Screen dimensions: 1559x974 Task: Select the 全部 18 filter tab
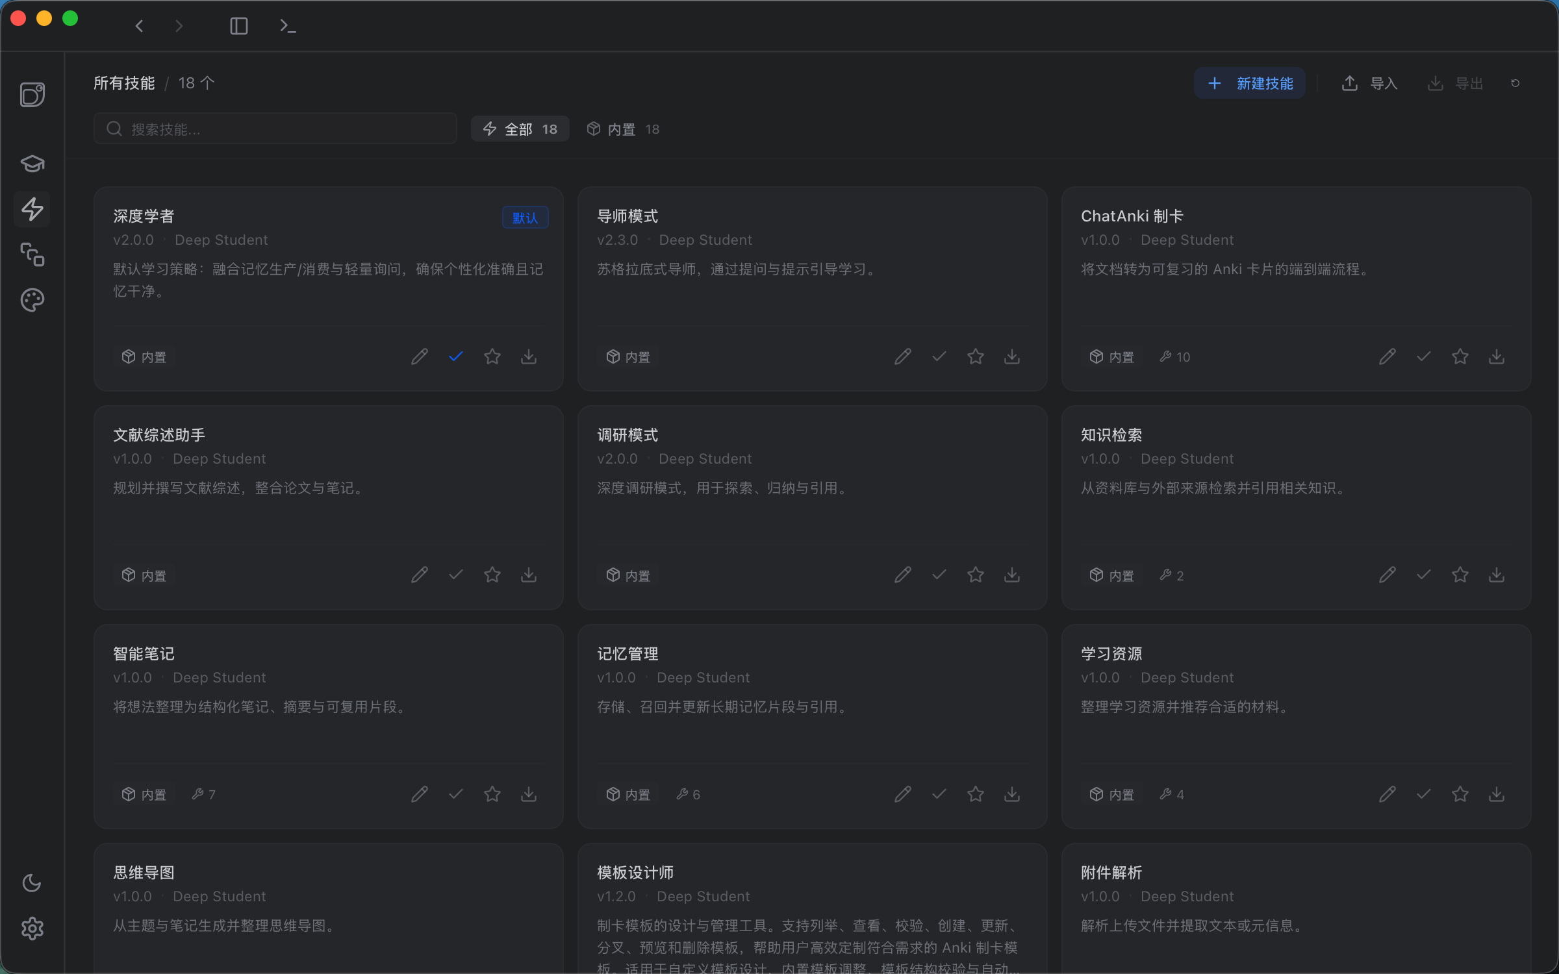[x=520, y=129]
